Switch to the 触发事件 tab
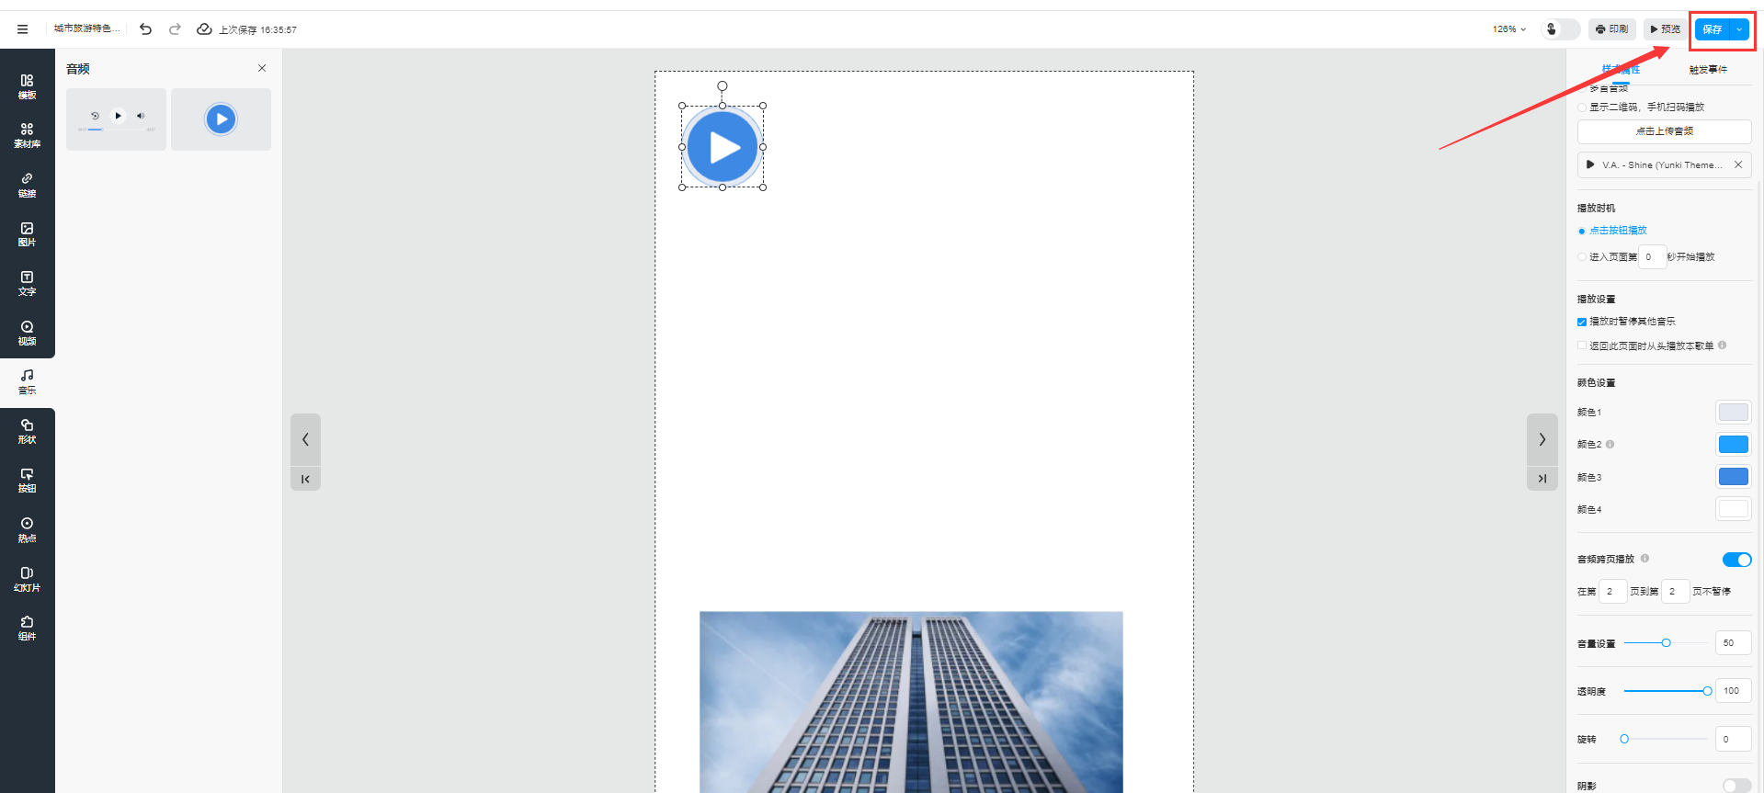 point(1707,70)
